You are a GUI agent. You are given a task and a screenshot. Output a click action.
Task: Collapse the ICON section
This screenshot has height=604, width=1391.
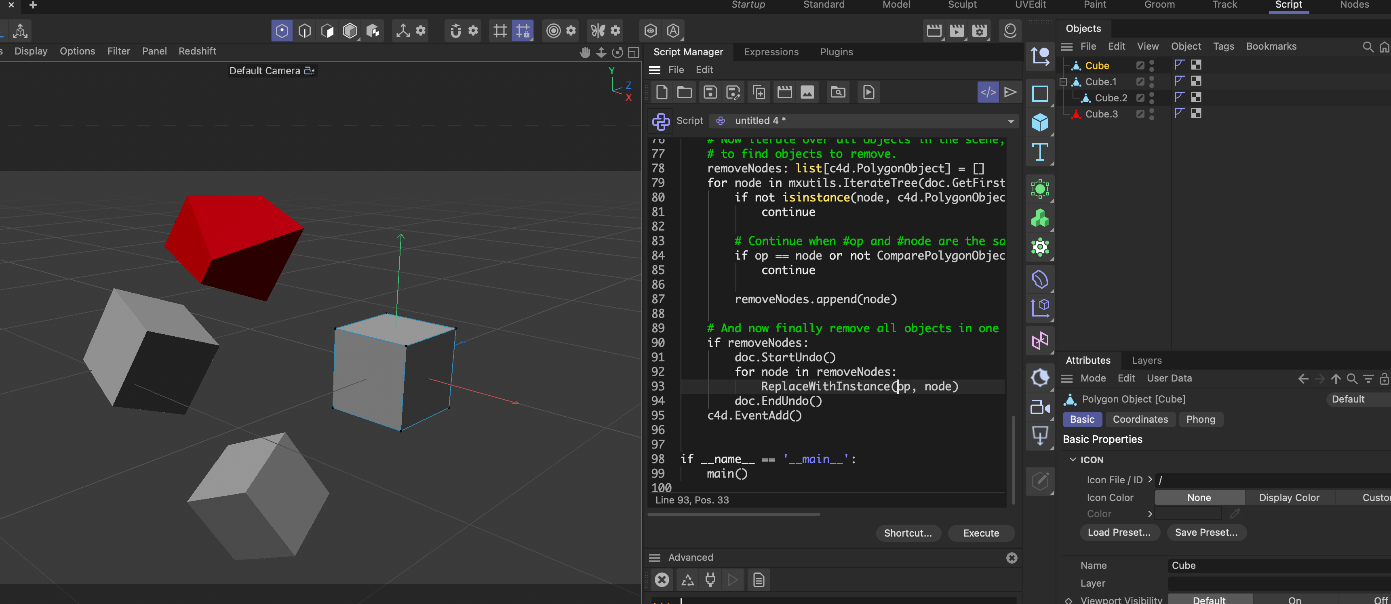point(1073,459)
